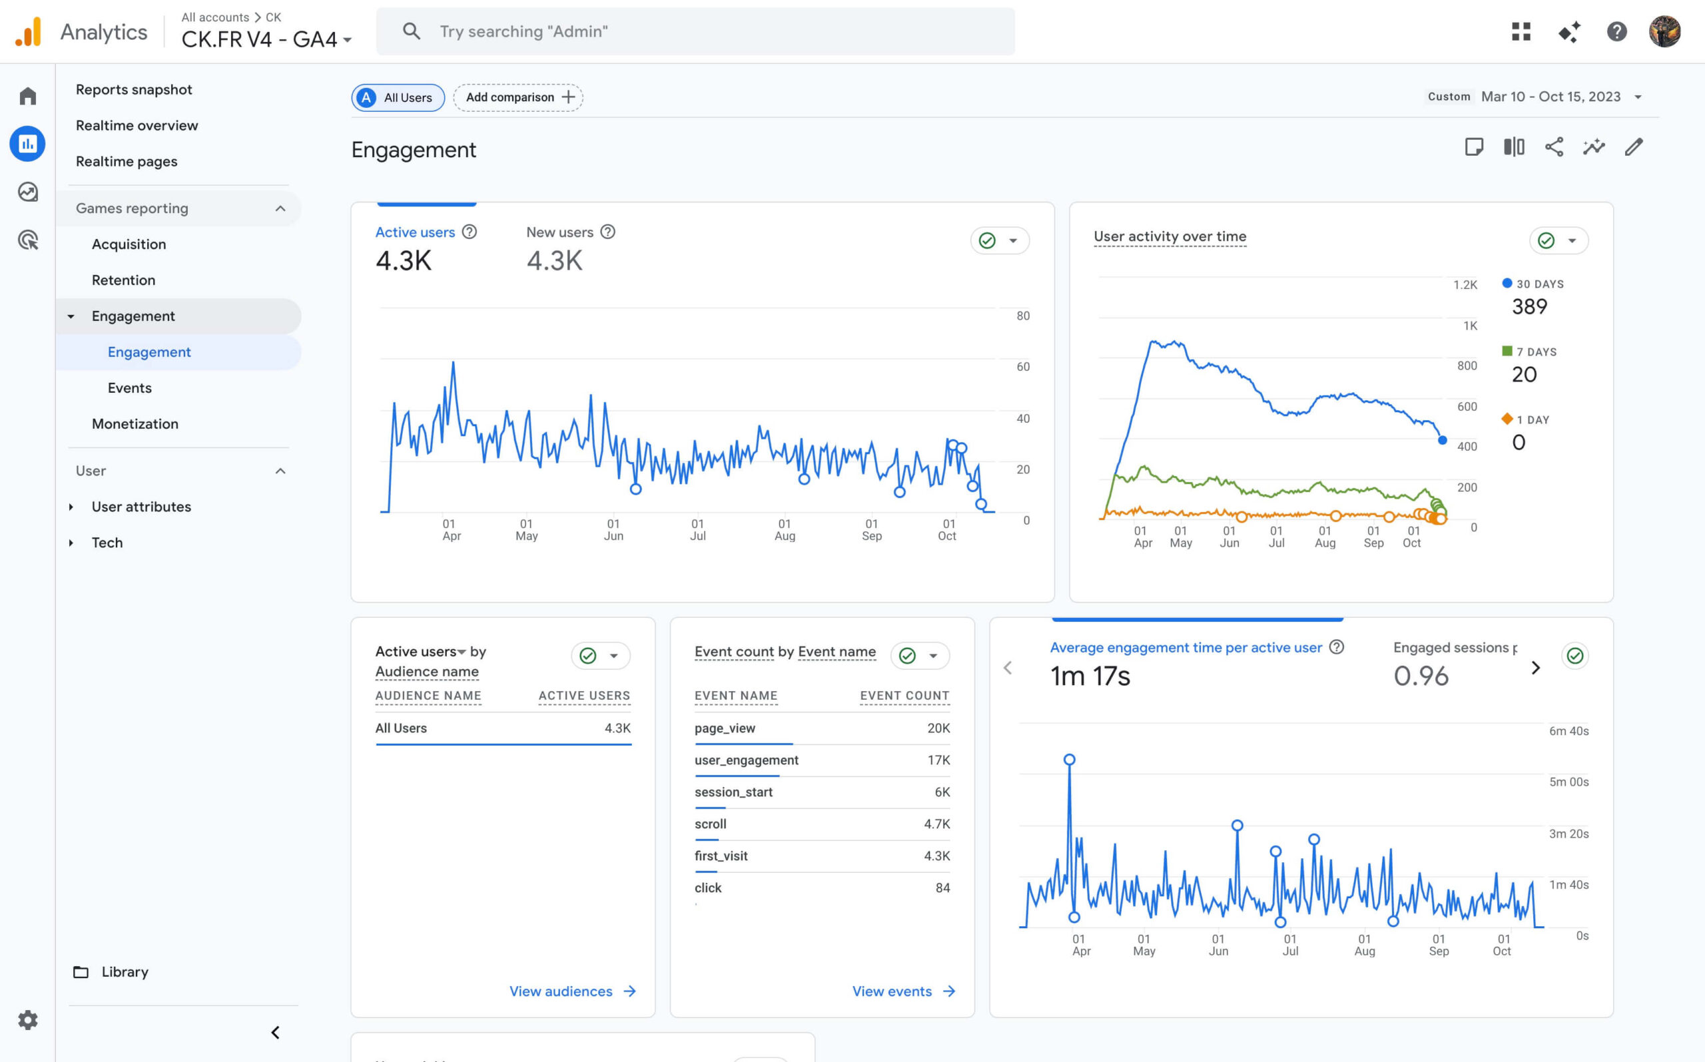
Task: Click the Add comparison button
Action: (518, 98)
